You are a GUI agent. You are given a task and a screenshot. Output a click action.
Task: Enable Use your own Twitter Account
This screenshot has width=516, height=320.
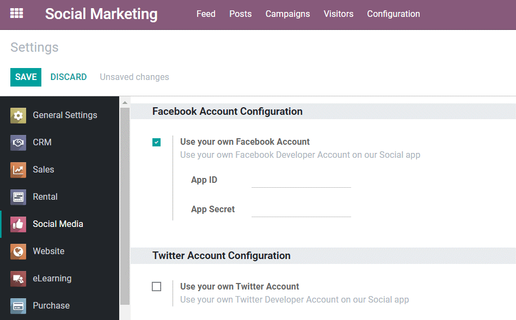156,286
